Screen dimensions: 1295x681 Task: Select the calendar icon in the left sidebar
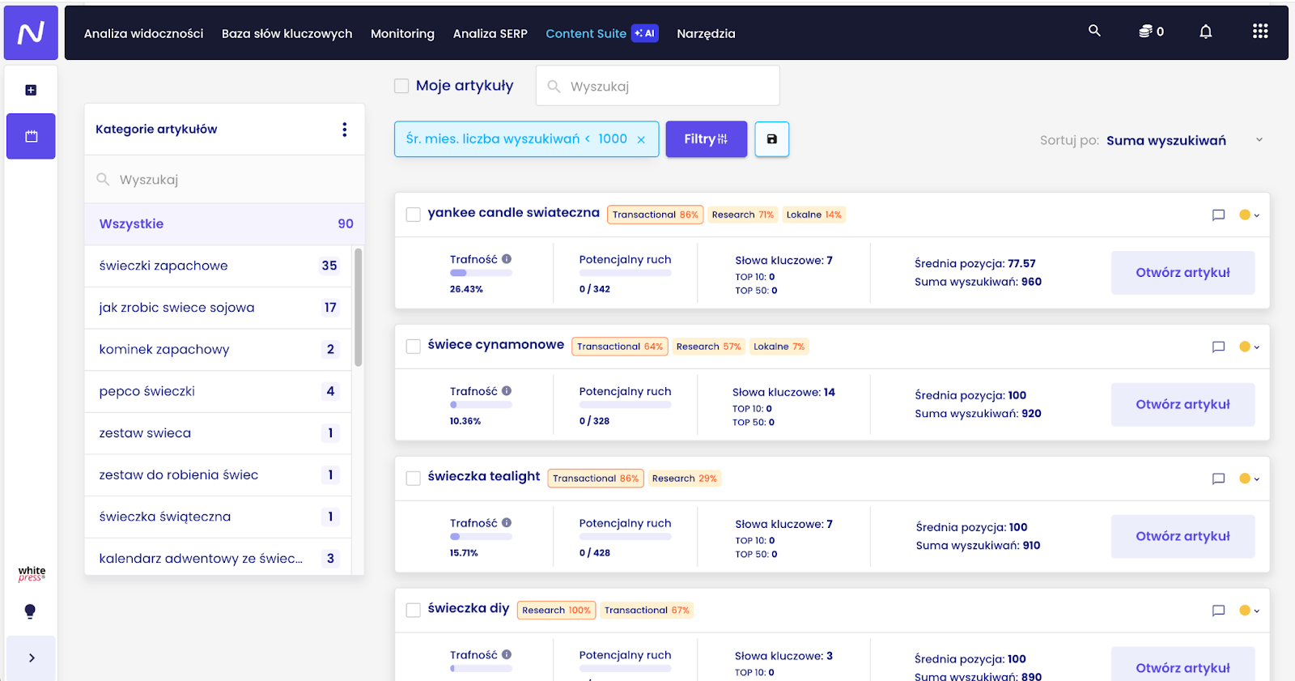[x=31, y=136]
